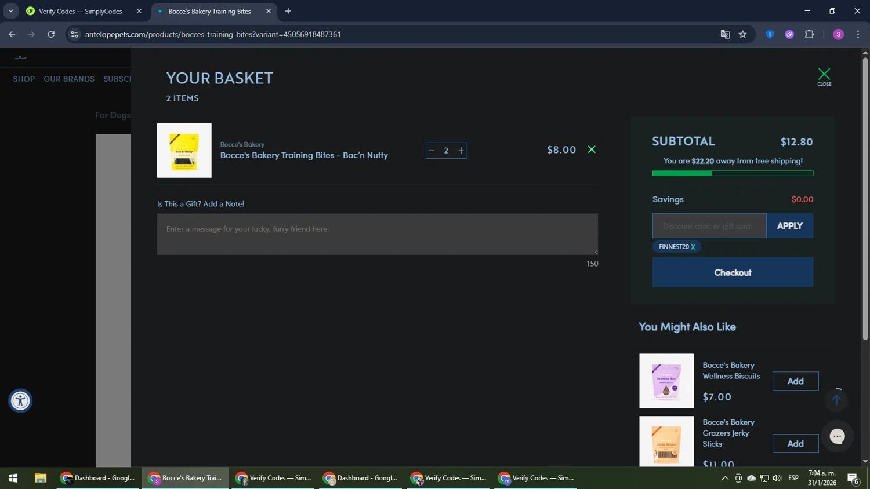Open the notifications center icon
Viewport: 870px width, 489px height.
pyautogui.click(x=853, y=478)
